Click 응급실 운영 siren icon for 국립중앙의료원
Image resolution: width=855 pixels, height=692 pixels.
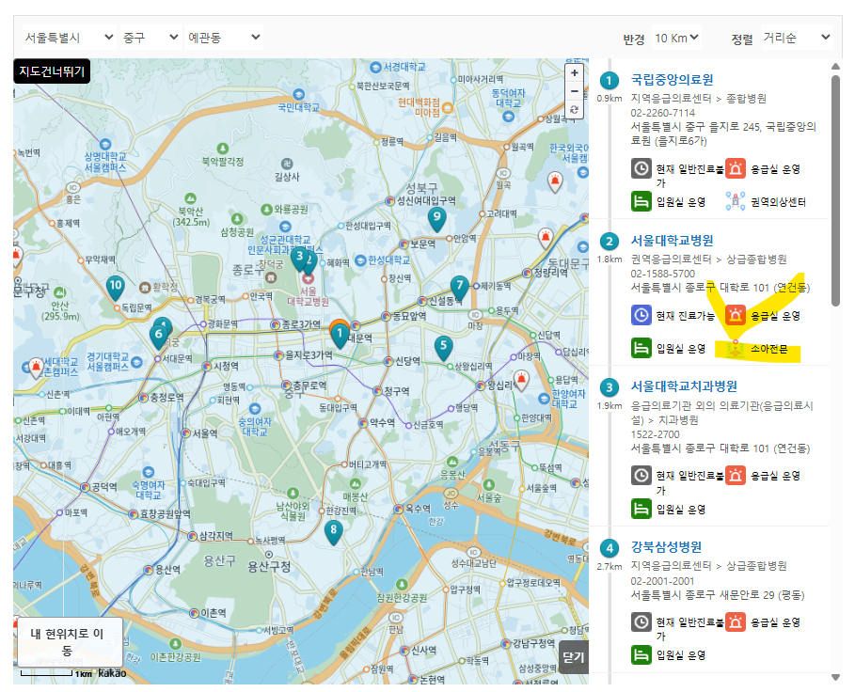[735, 168]
